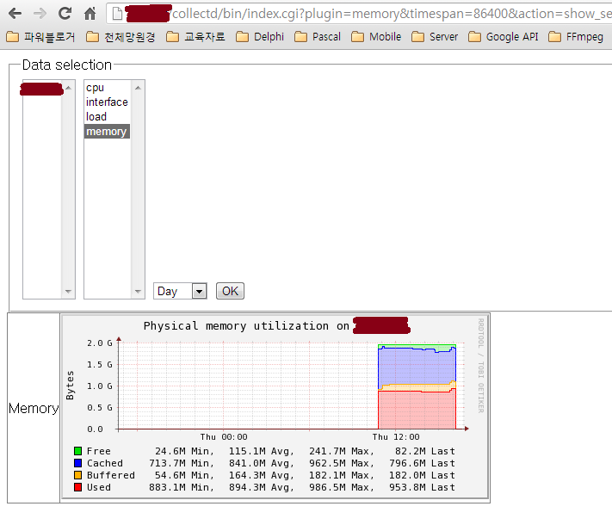Open the FFmpeg bookmark folder
Screen dimensions: 612x525
[x=576, y=37]
